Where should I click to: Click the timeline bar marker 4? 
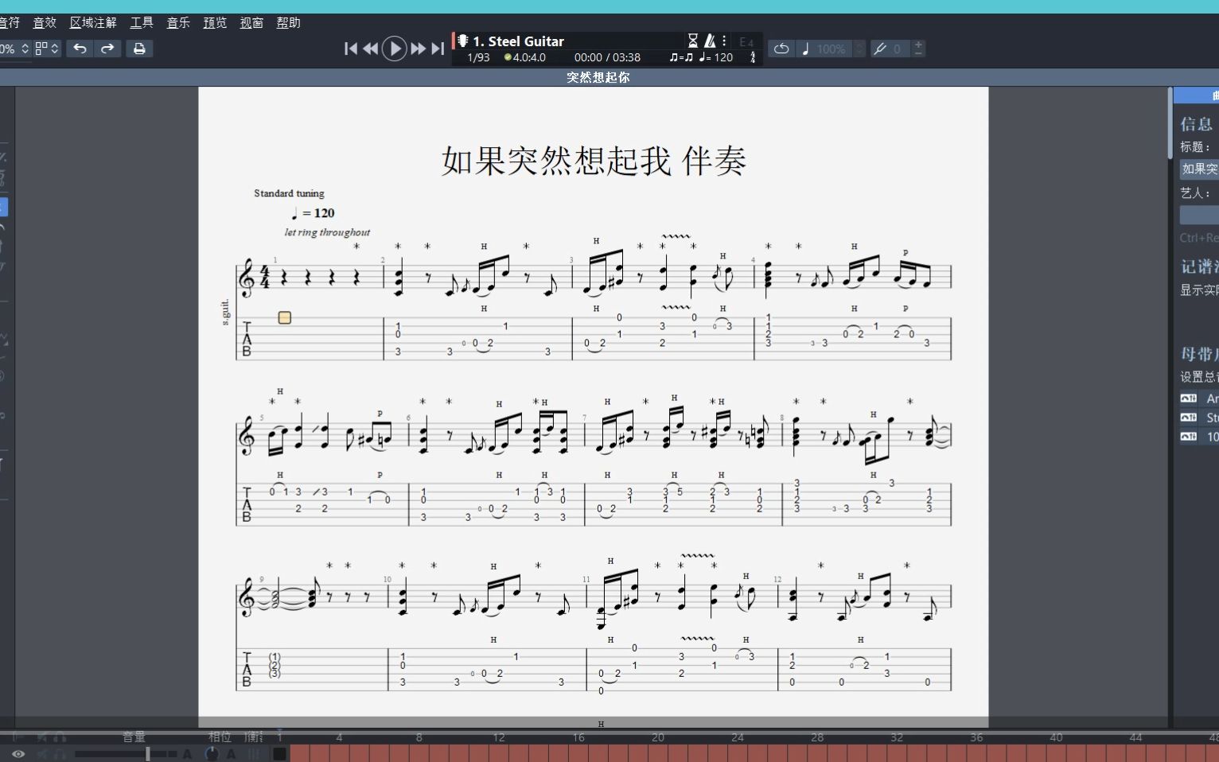pos(339,737)
